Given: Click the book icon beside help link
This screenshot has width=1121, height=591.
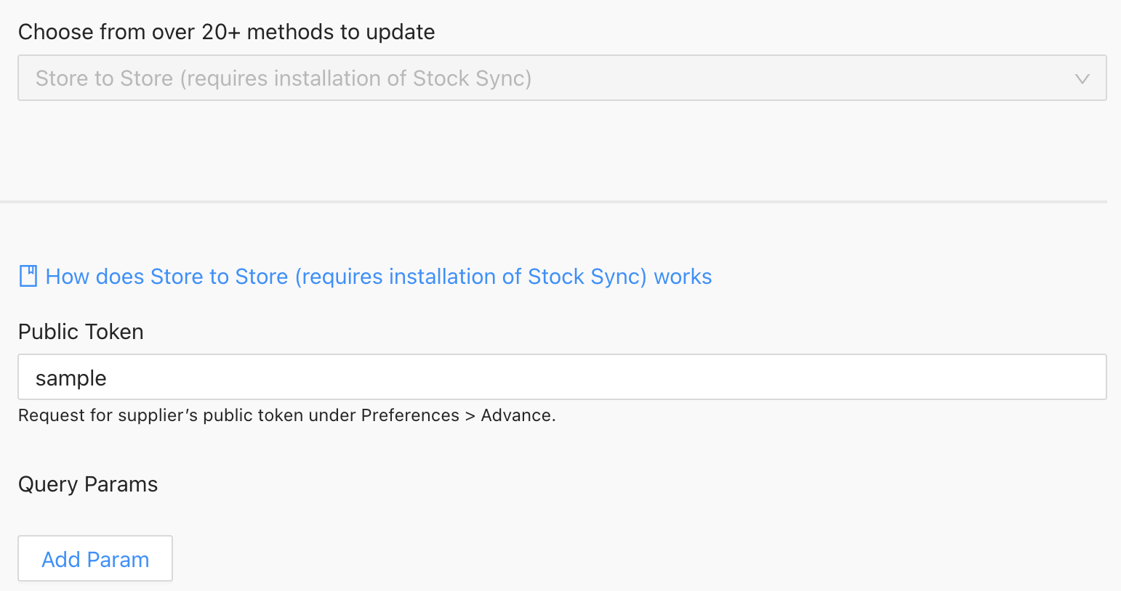Looking at the screenshot, I should point(28,277).
